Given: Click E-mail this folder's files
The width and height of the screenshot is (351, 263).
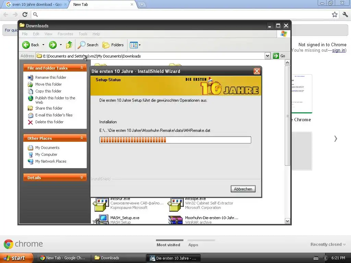Looking at the screenshot, I should tap(54, 115).
